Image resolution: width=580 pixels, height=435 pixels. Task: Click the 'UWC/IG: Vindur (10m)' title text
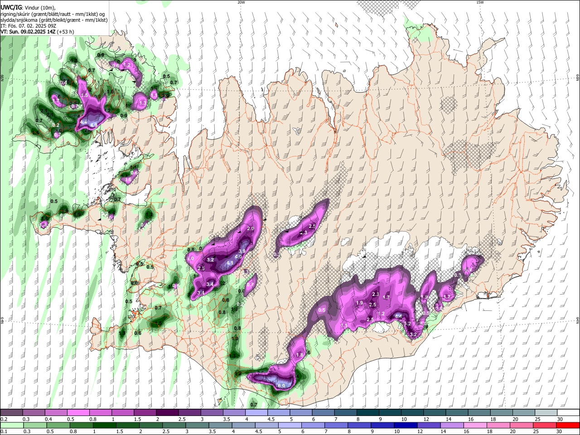tap(27, 8)
